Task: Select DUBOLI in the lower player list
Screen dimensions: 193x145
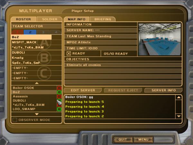Action: tap(34, 101)
